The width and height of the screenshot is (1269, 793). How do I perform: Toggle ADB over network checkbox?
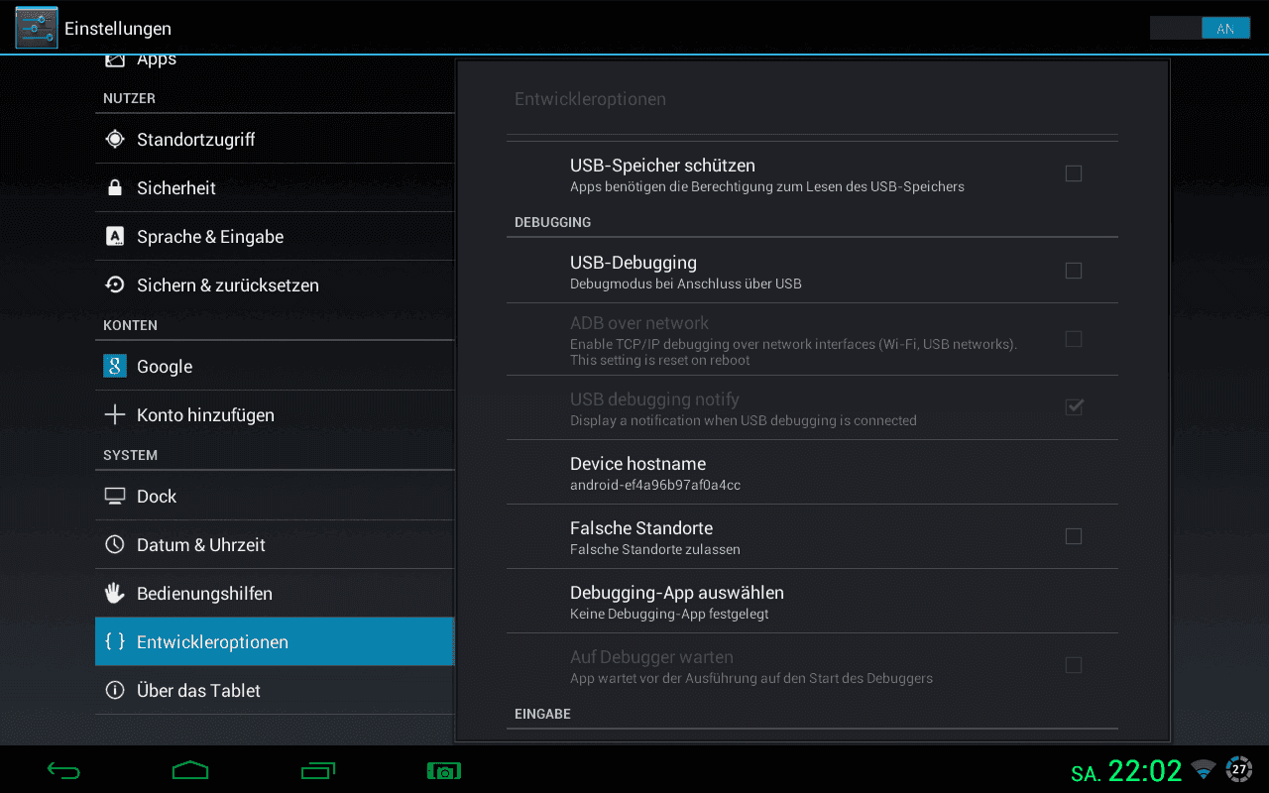pos(1073,339)
